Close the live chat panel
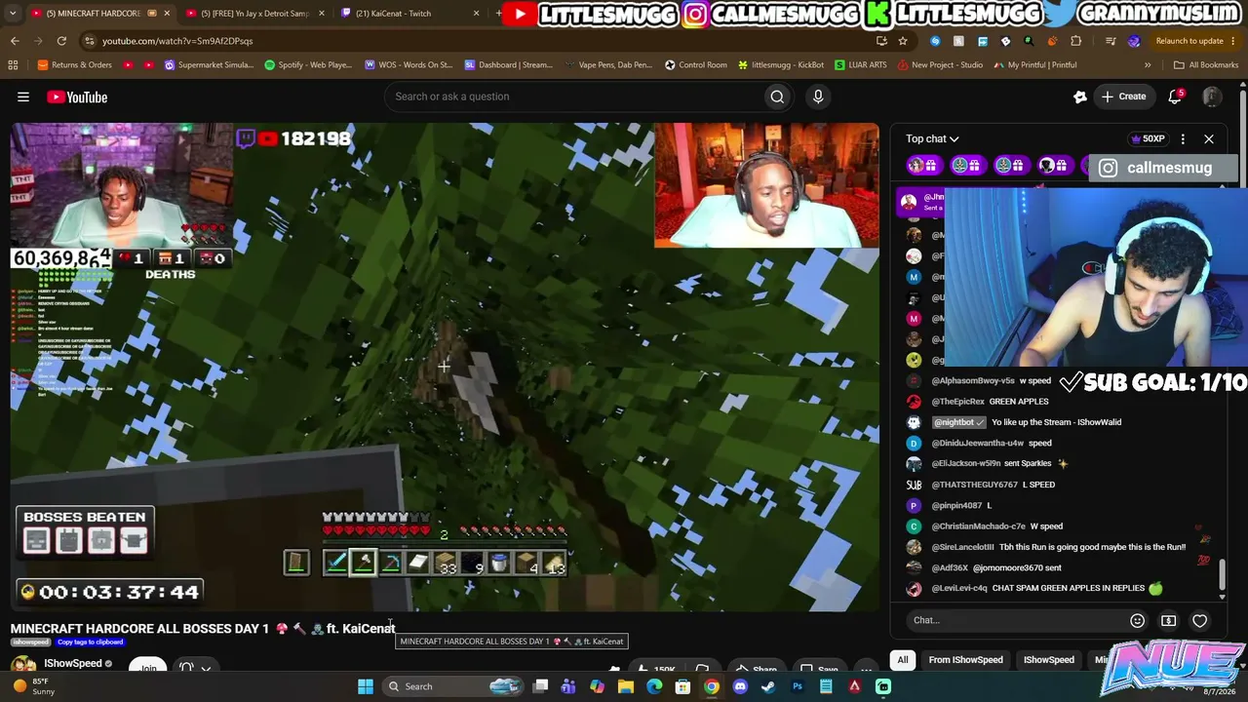 coord(1209,139)
